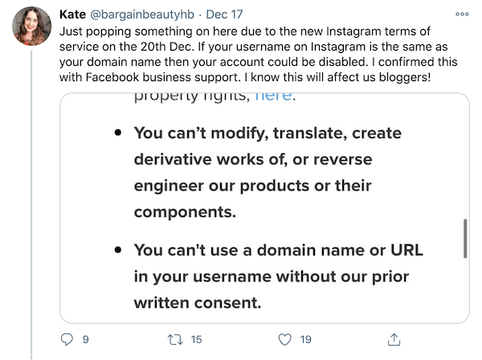482x360 pixels.
Task: Open the @bargainbeautyhb handle link
Action: point(142,14)
